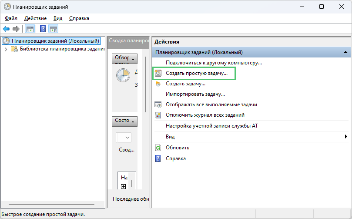The width and height of the screenshot is (352, 219).
Task: Click the Forward arrow toolbar icon
Action: coord(16,29)
